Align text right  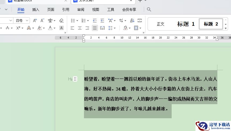(x=87, y=28)
